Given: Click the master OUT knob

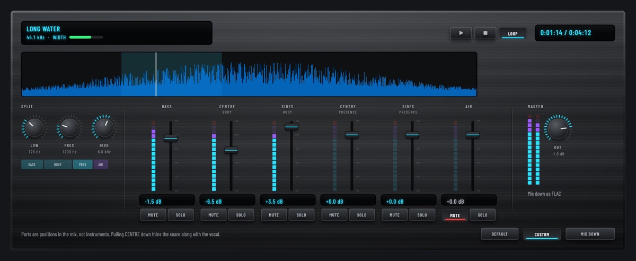Looking at the screenshot, I should click(557, 128).
